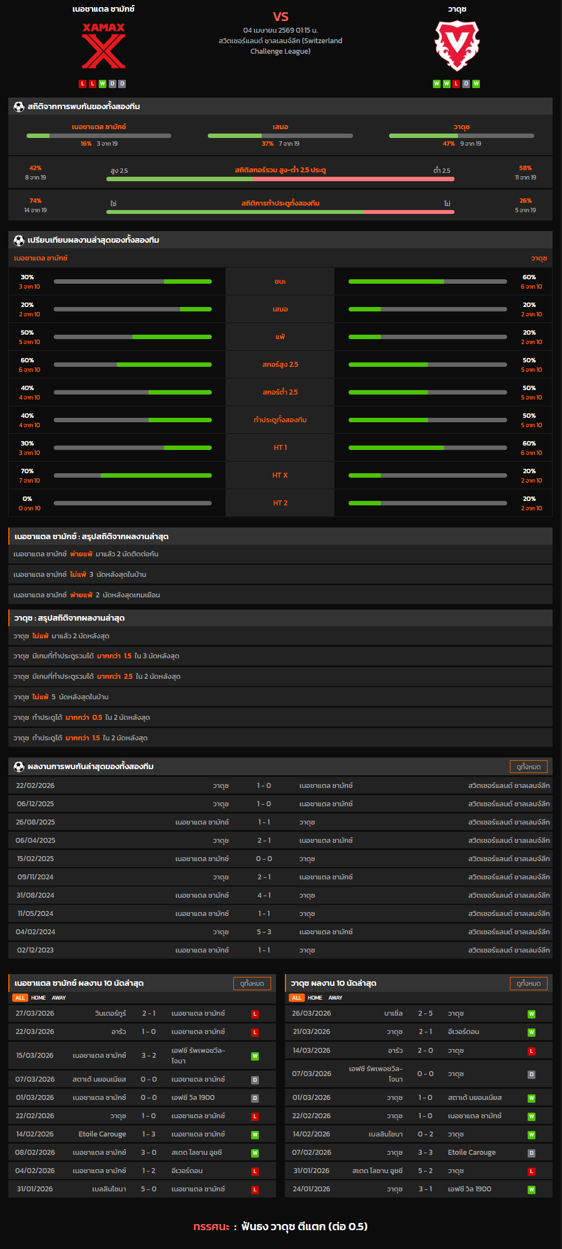Click red L badge under Vaduz logo

pyautogui.click(x=456, y=84)
